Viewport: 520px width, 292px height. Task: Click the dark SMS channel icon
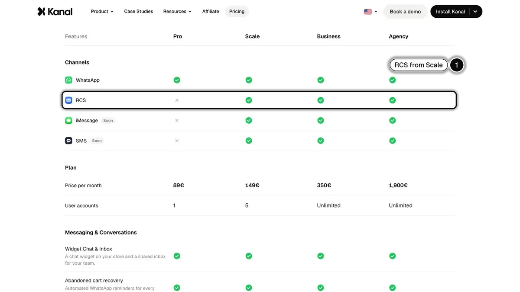click(68, 141)
